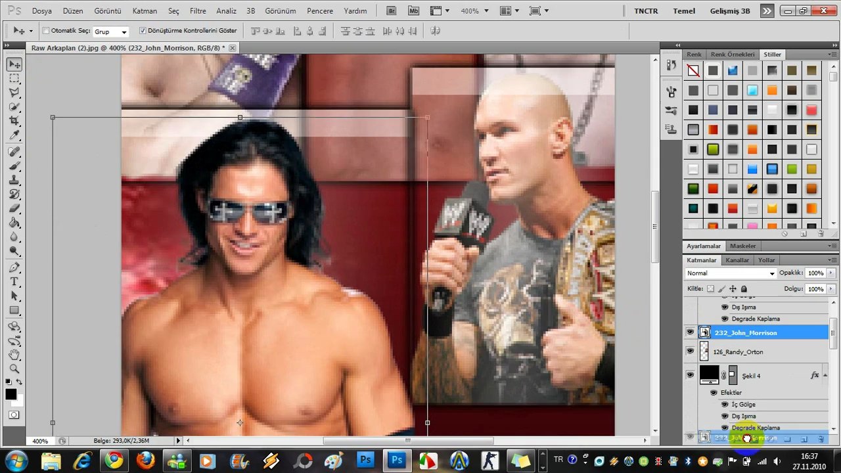Select the Rectangular Marquee tool
841x473 pixels.
point(14,79)
